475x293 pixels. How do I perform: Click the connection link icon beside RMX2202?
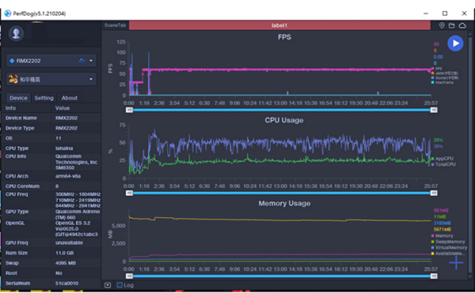(x=82, y=61)
